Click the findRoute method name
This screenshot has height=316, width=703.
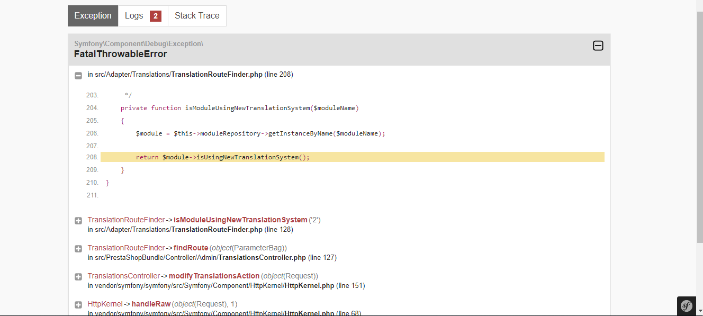191,248
